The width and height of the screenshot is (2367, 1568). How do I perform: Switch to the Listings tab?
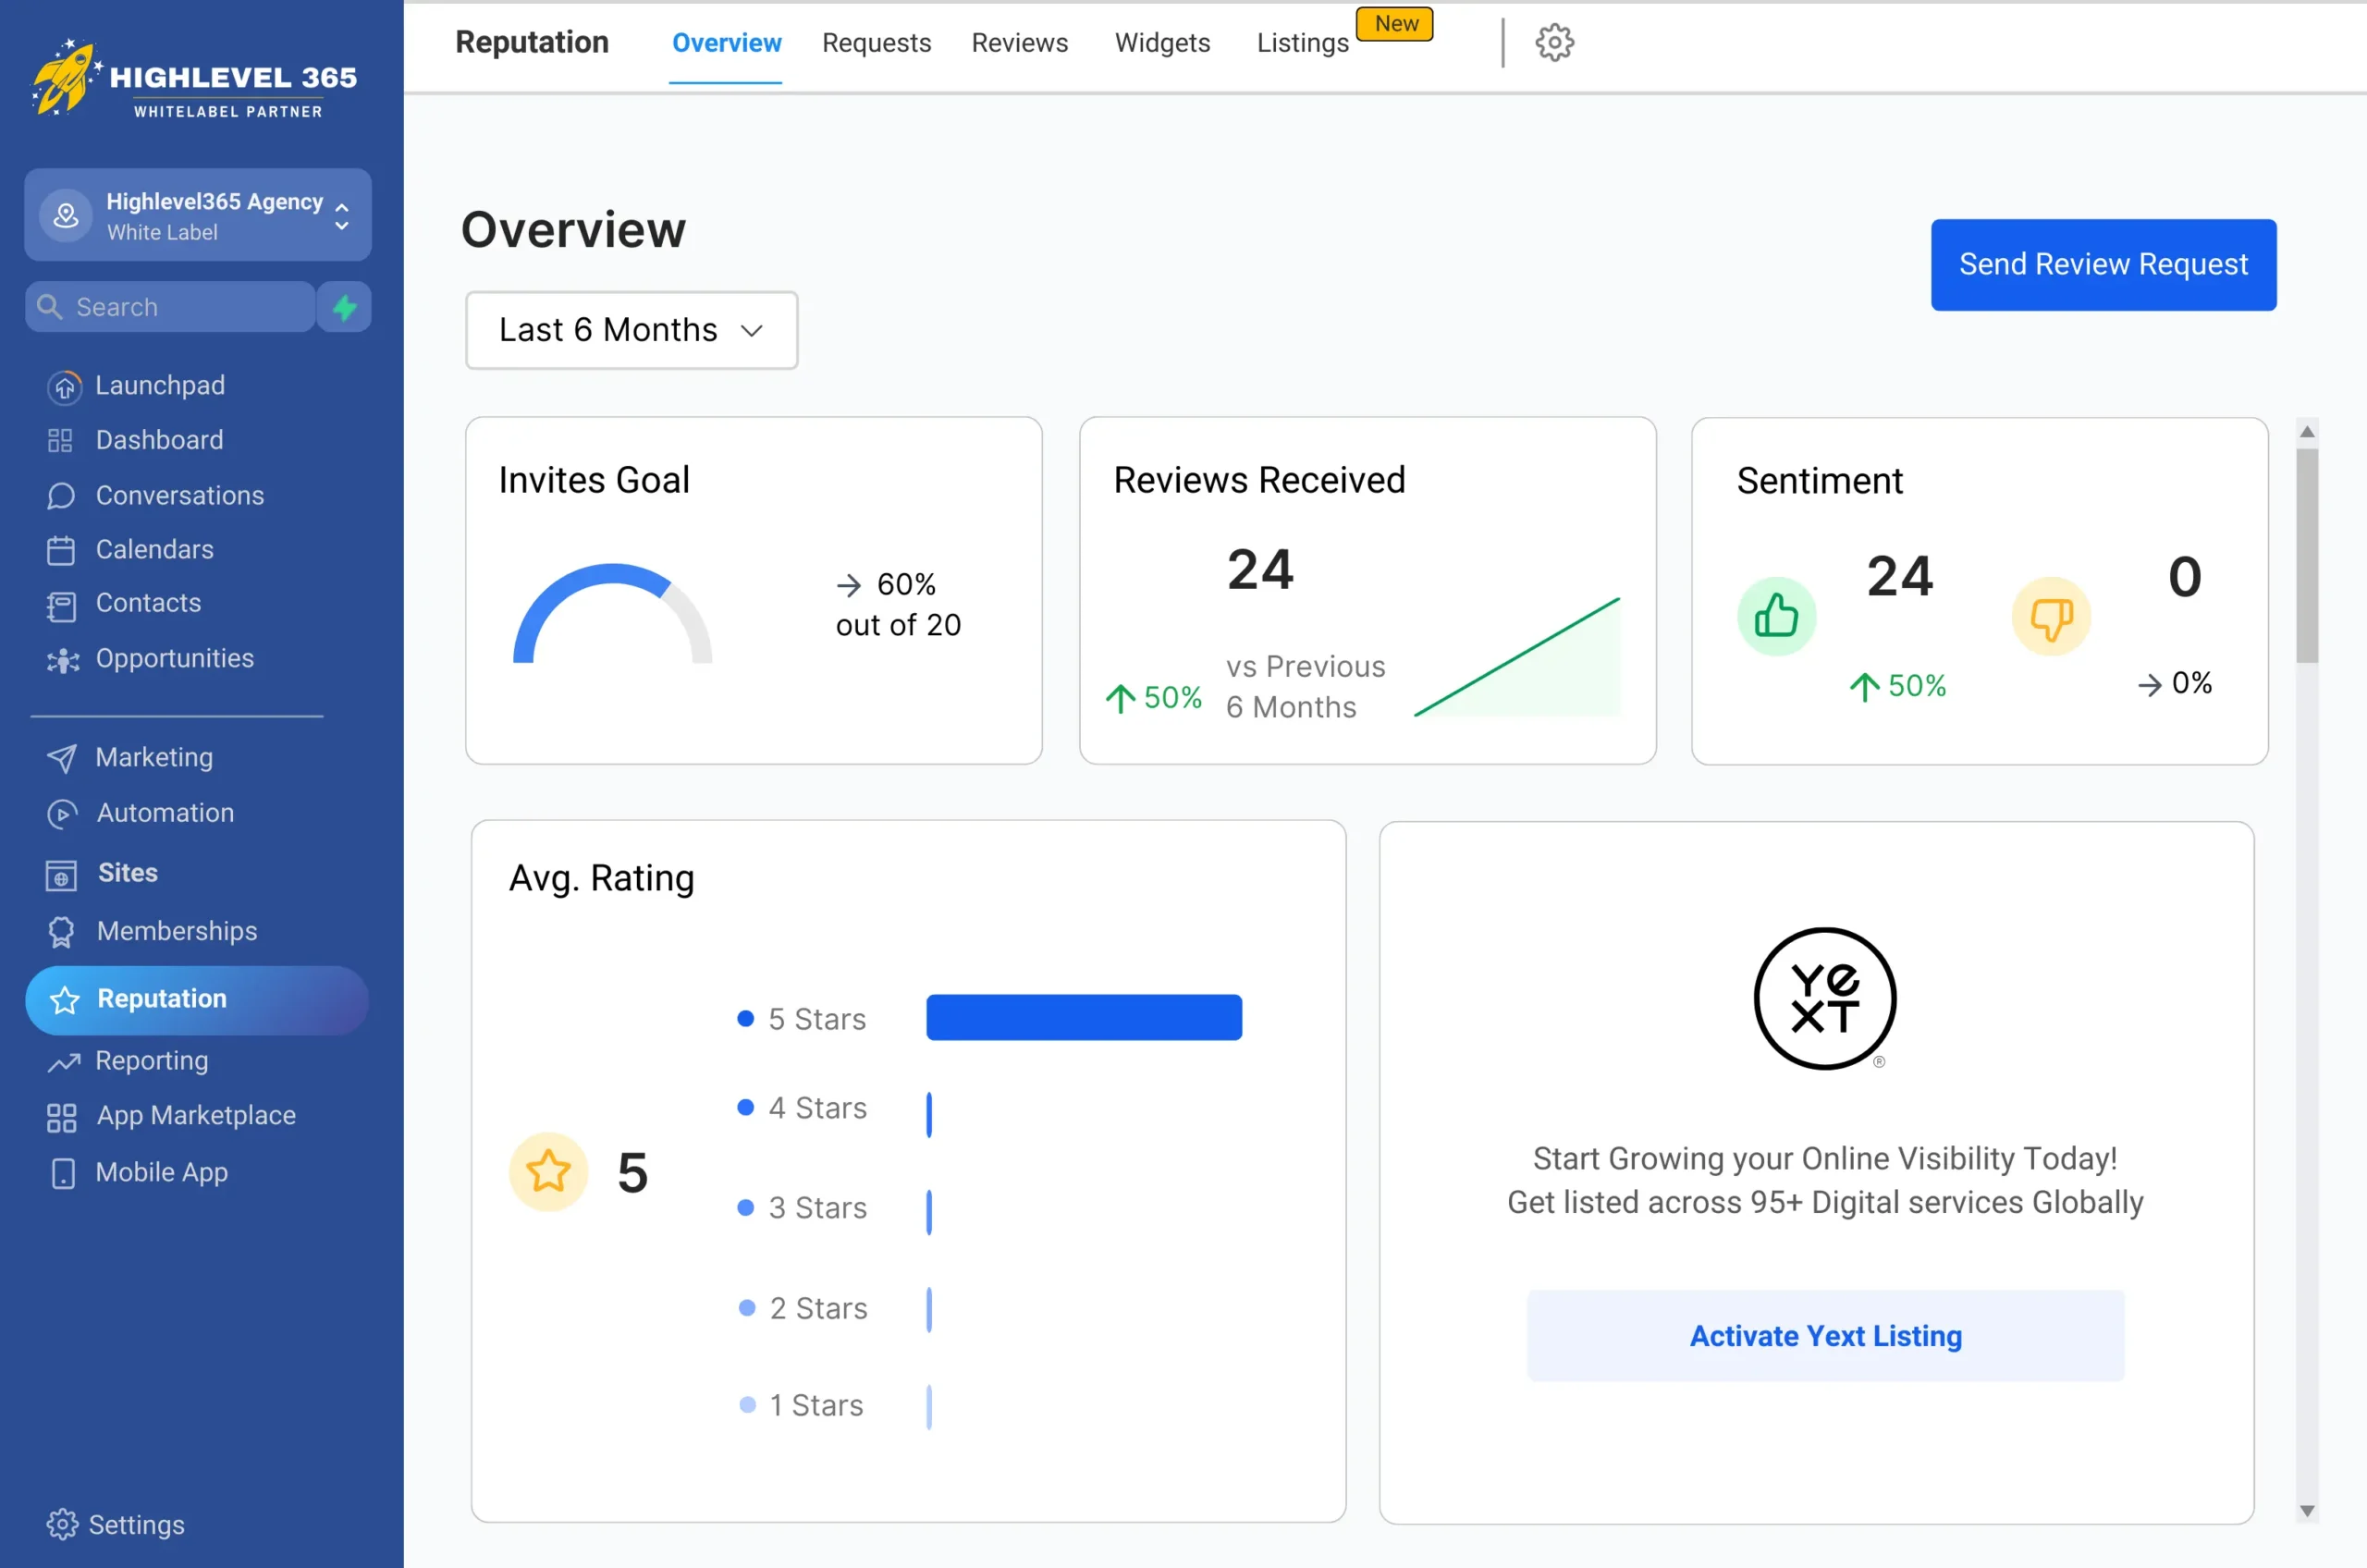tap(1302, 43)
